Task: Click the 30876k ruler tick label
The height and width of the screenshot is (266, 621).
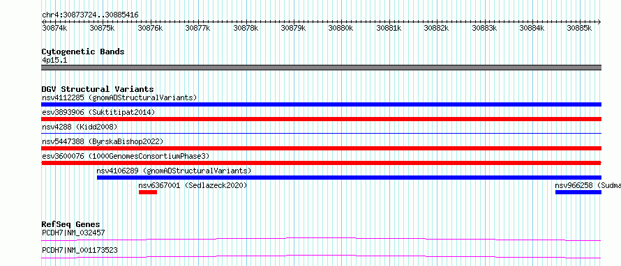Action: click(150, 28)
